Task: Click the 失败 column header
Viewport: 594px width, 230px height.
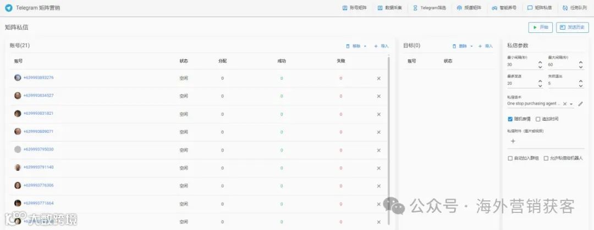Action: click(340, 61)
